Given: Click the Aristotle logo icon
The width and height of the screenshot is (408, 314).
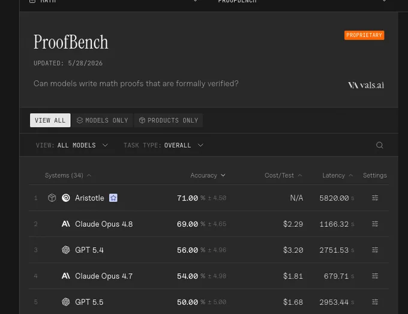Looking at the screenshot, I should coord(66,198).
